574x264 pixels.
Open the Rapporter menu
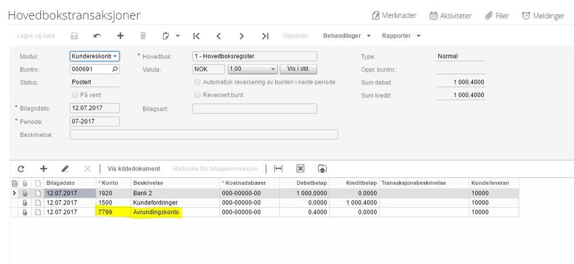(x=401, y=36)
